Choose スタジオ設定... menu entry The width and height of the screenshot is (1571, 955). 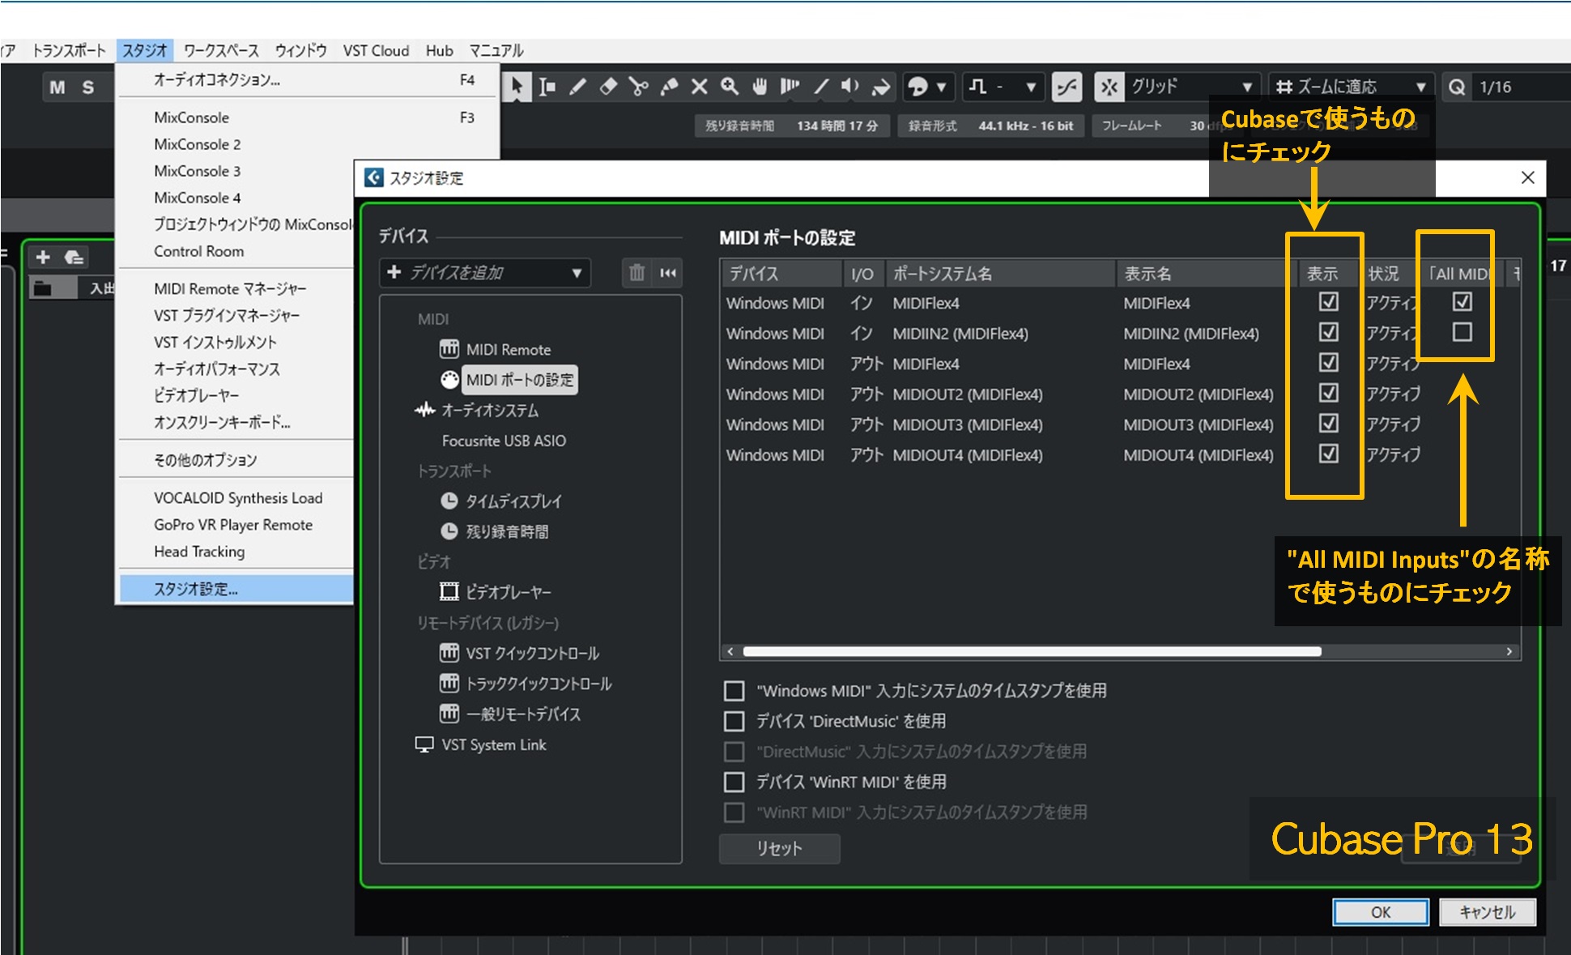click(236, 589)
